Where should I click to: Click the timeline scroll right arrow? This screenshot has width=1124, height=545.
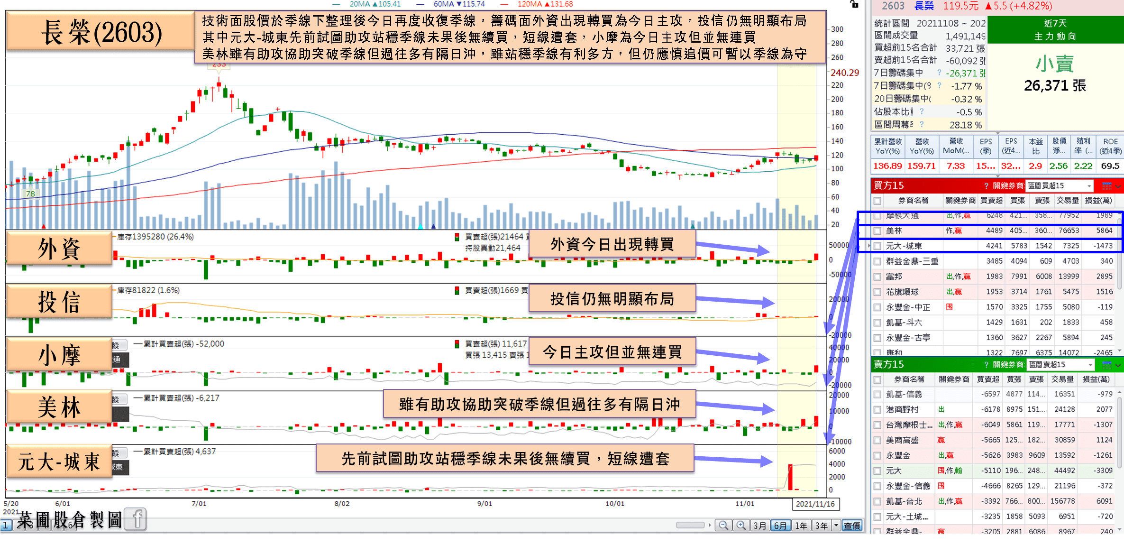click(710, 525)
